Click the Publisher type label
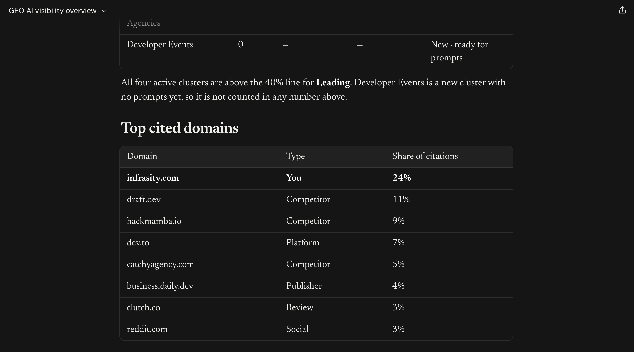This screenshot has height=352, width=634. [304, 286]
